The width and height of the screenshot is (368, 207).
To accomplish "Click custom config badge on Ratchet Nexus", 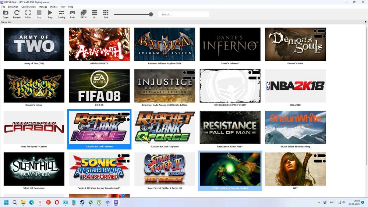I will click(124, 117).
